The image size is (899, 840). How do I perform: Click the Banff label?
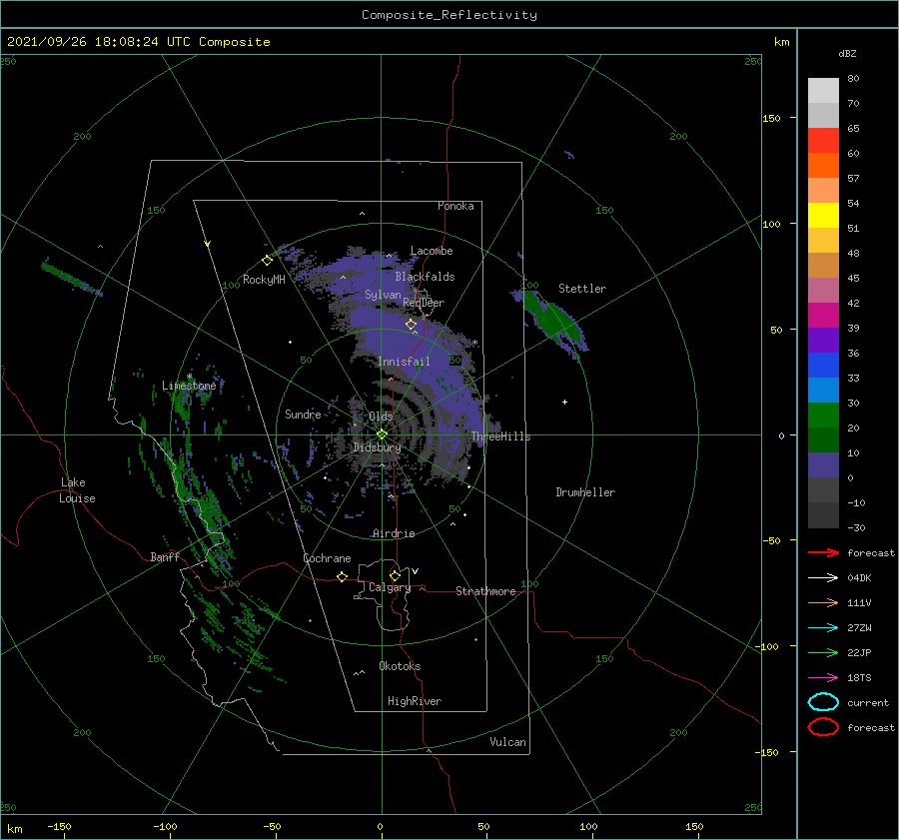coord(165,556)
